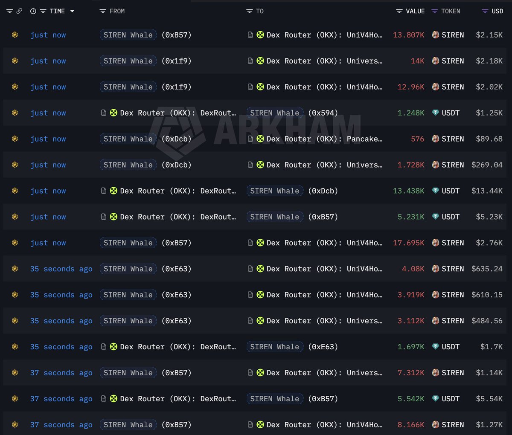This screenshot has height=435, width=512.
Task: Click OKX logo in TO cell of $89.68 row
Action: point(260,139)
